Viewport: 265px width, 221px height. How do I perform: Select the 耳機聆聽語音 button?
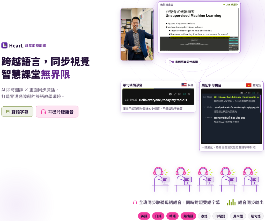57,112
